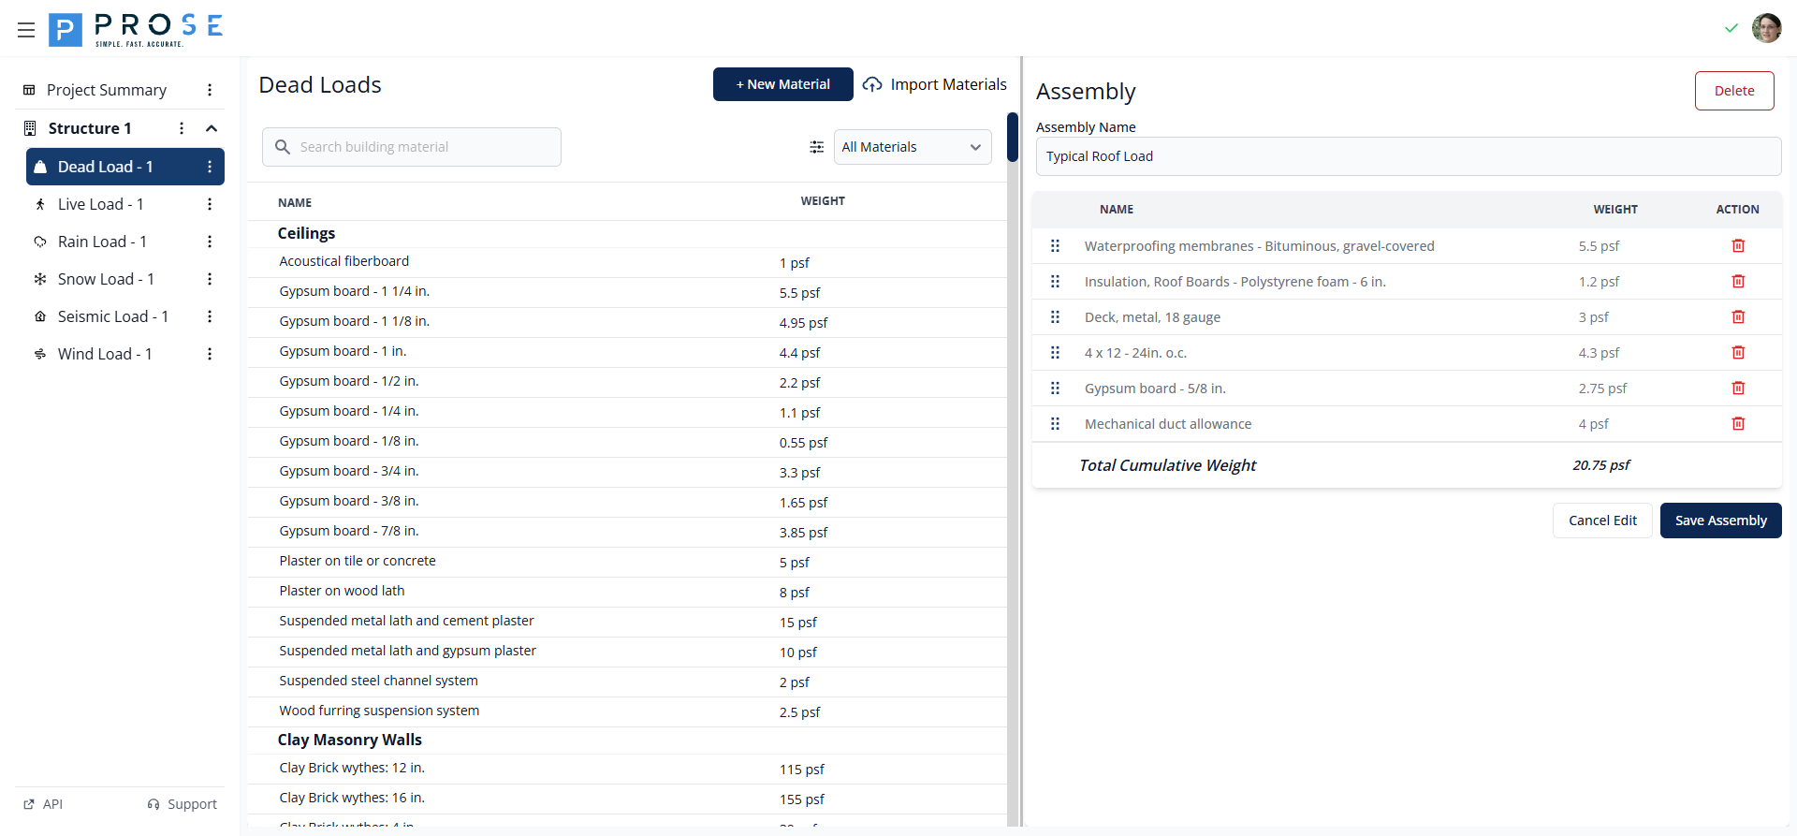Delete Deck, metal, 18 gauge row
This screenshot has height=836, width=1797.
(1738, 317)
